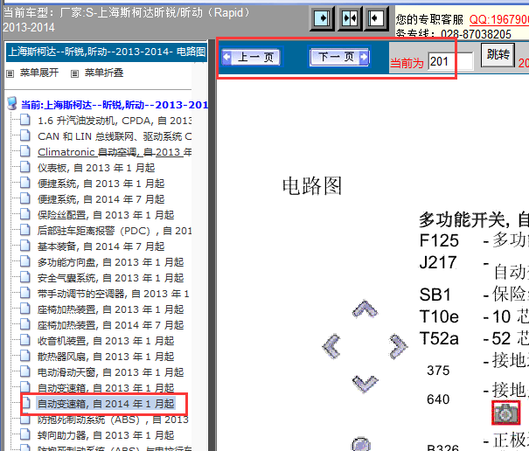Open 便捷系统, 自 2013 年 1 月起

(x=101, y=184)
